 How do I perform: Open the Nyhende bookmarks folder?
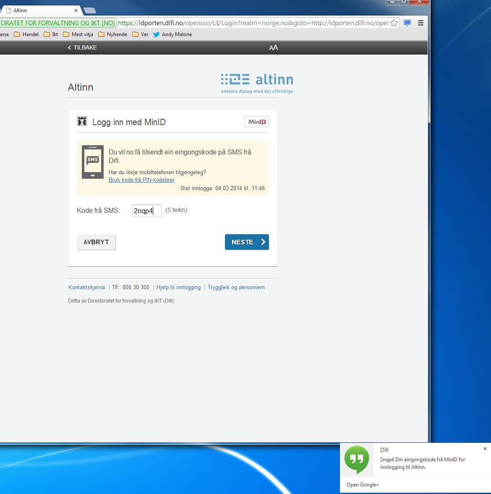click(113, 34)
